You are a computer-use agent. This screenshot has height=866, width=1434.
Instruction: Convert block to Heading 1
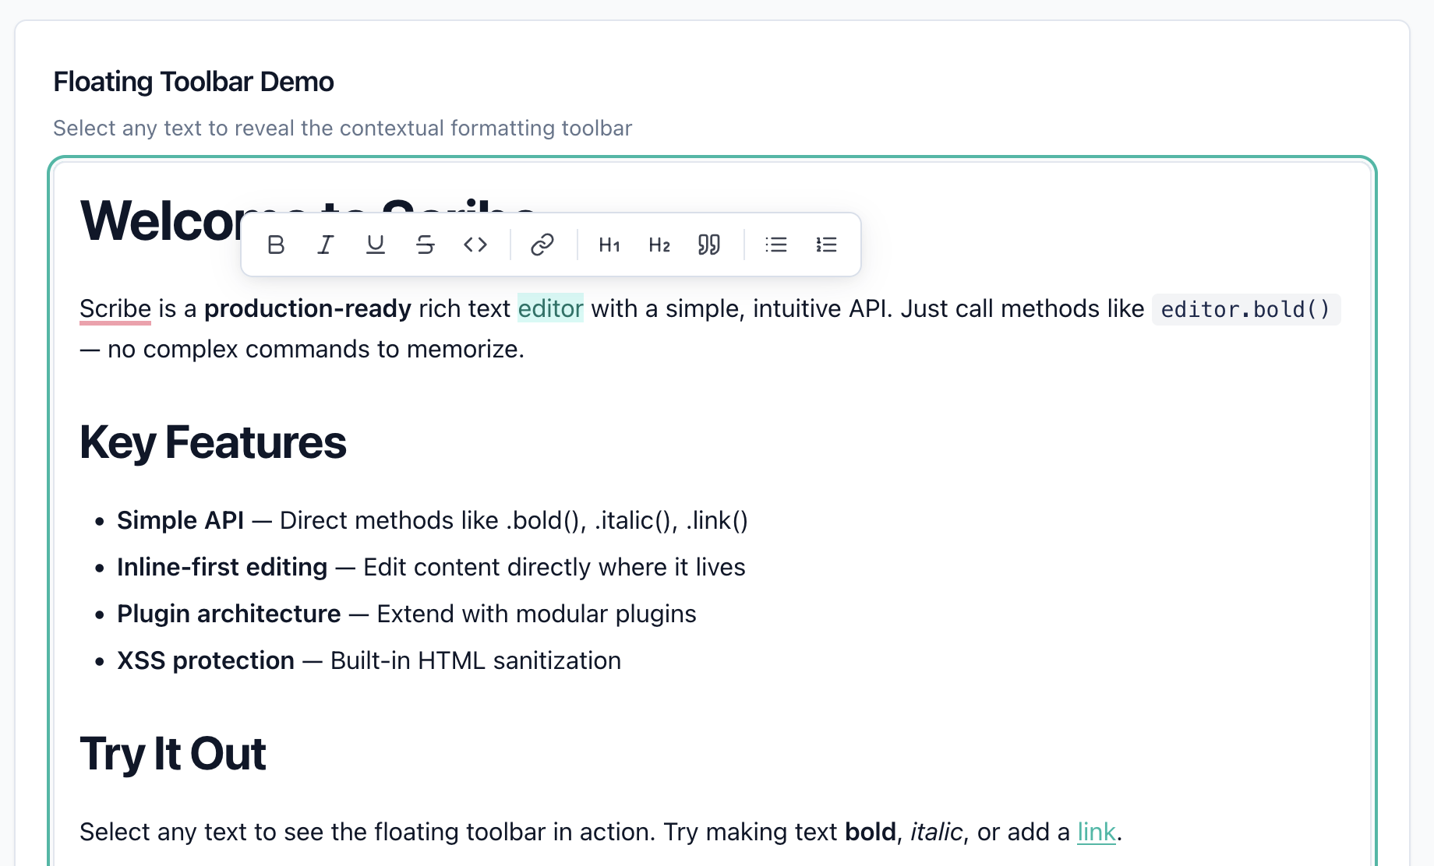(609, 245)
